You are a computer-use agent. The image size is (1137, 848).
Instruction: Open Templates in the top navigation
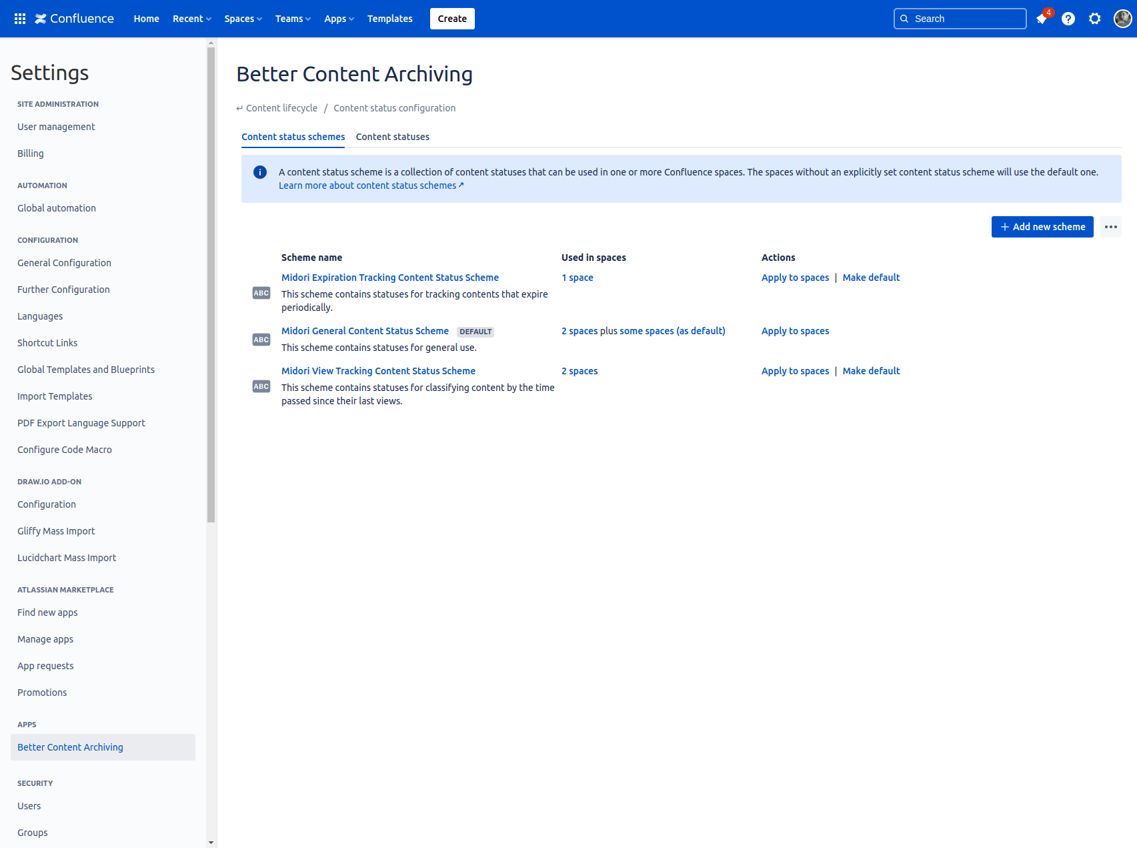[389, 19]
